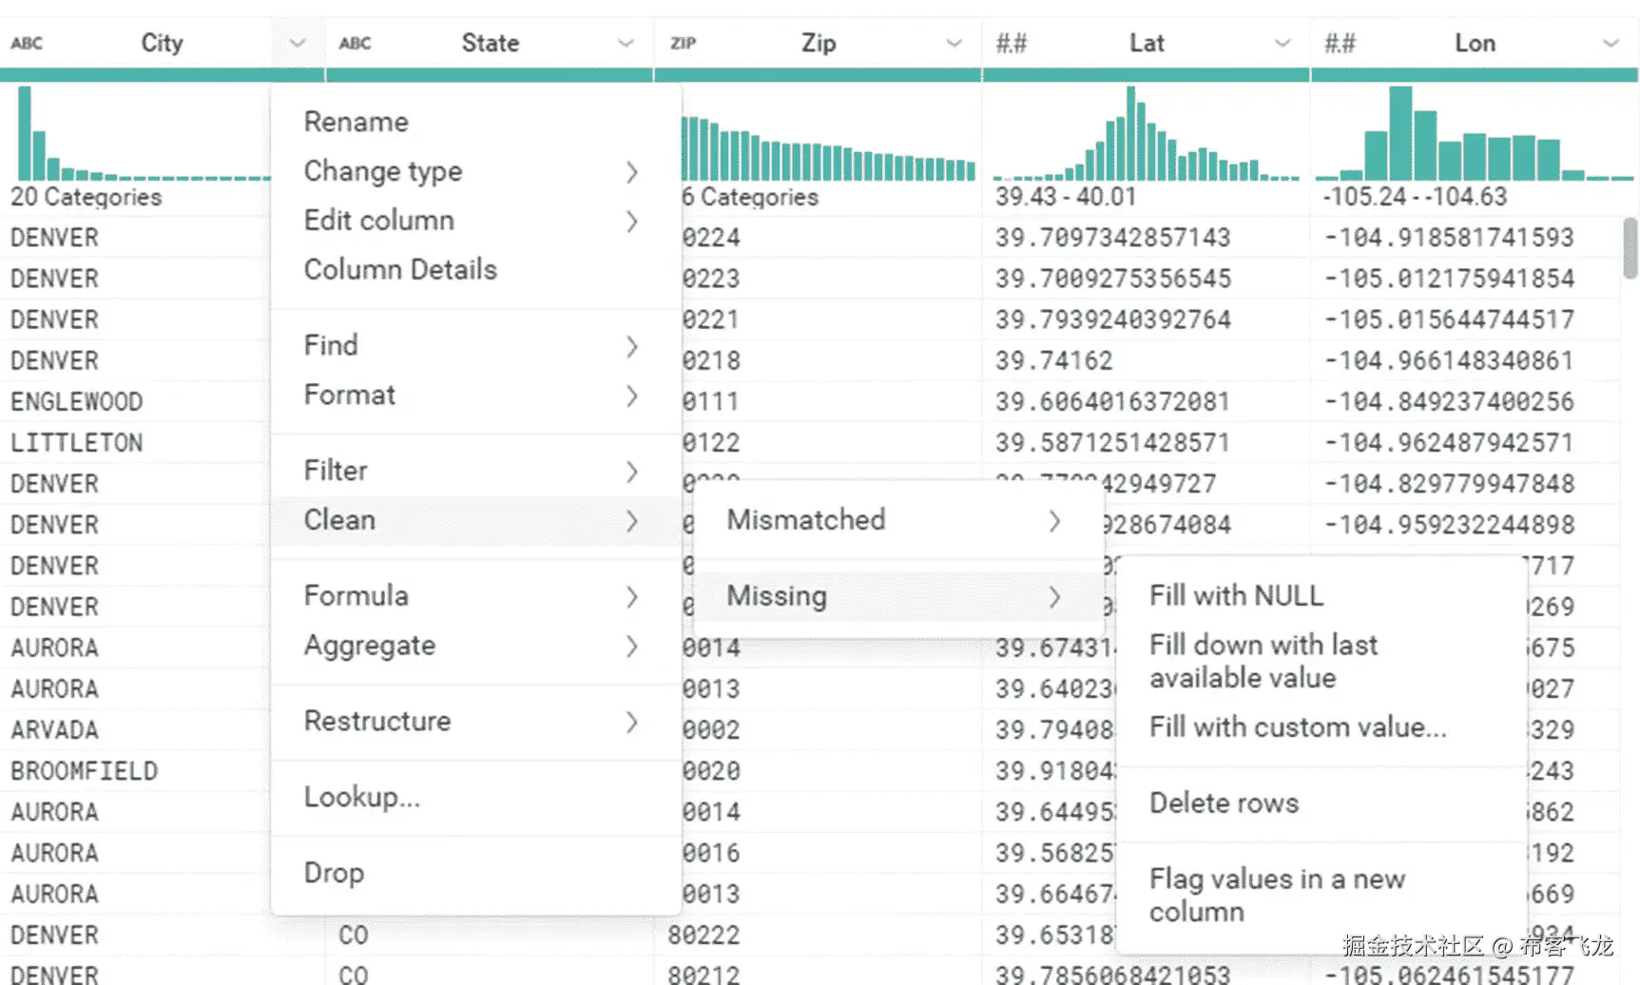
Task: Open Lookup from the column menu
Action: pos(361,797)
